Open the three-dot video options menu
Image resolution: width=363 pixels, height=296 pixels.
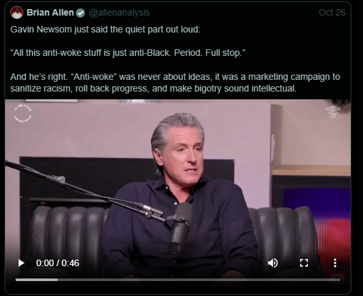click(x=335, y=263)
